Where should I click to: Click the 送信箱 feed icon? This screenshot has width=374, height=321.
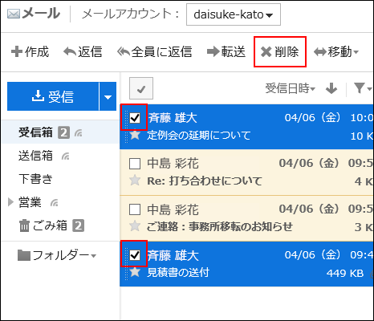point(66,156)
